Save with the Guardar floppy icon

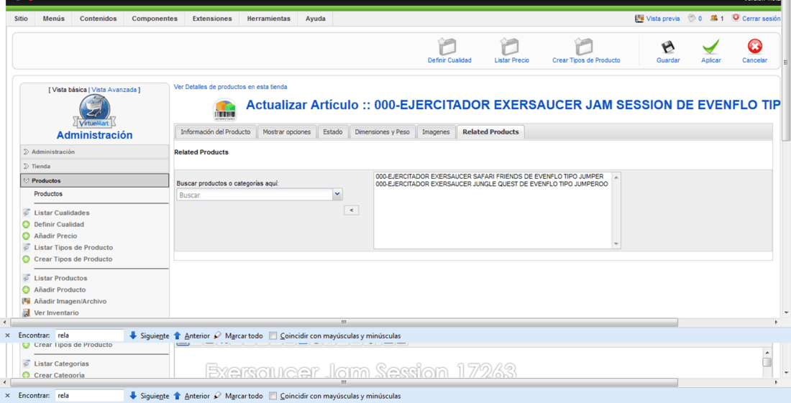[668, 47]
